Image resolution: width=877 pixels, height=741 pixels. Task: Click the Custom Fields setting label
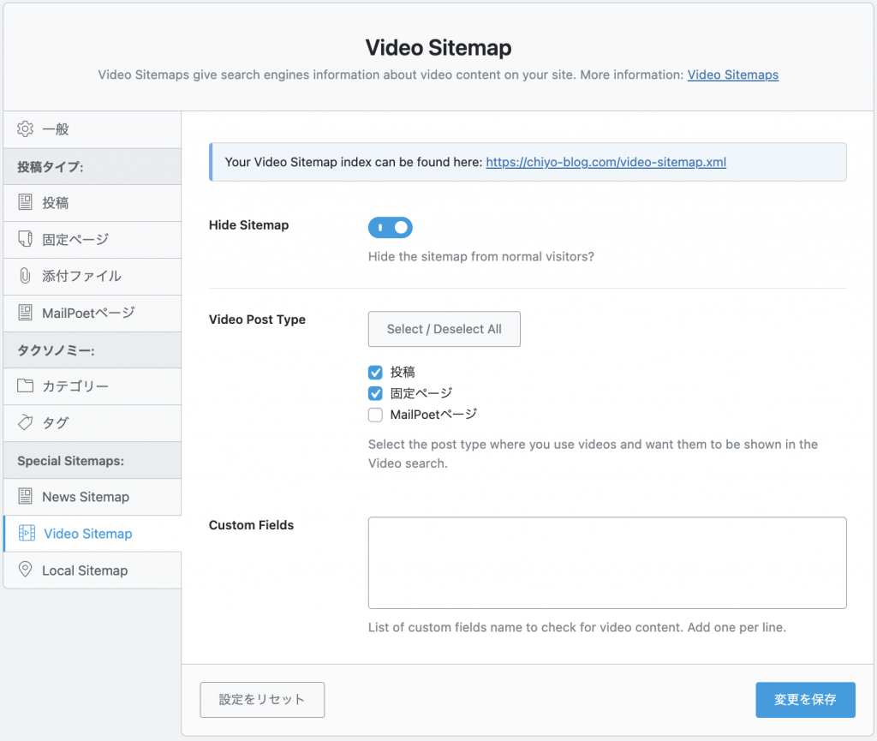251,525
